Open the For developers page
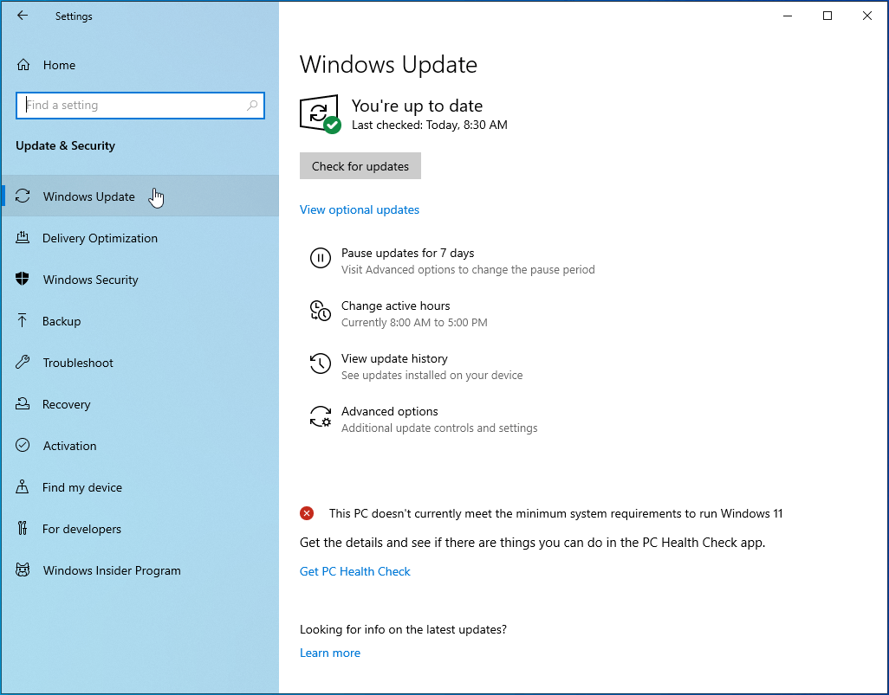889x695 pixels. 81,529
